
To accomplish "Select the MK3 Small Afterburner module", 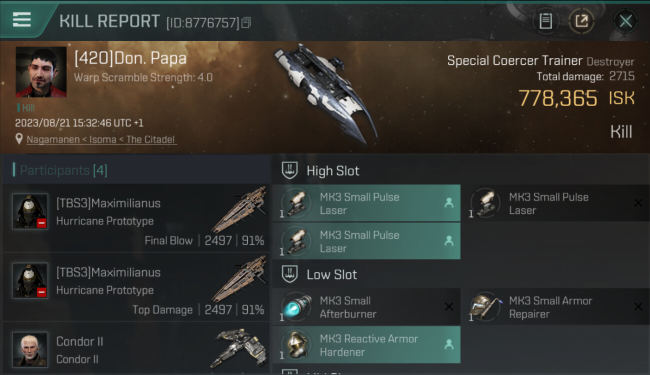I will (x=366, y=307).
